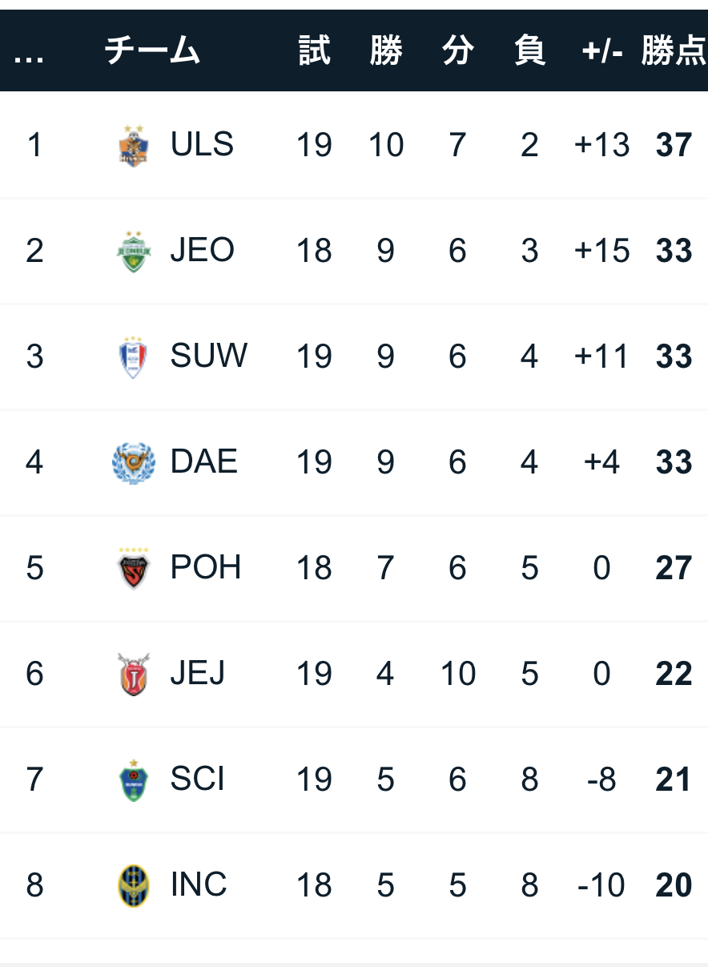Click the POH black-red crest icon
Viewport: 708px width, 967px height.
click(133, 569)
